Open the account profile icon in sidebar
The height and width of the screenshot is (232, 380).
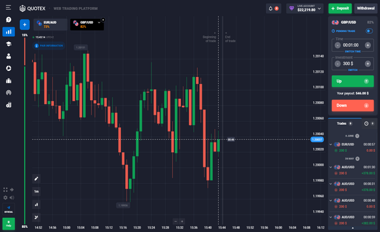9,56
